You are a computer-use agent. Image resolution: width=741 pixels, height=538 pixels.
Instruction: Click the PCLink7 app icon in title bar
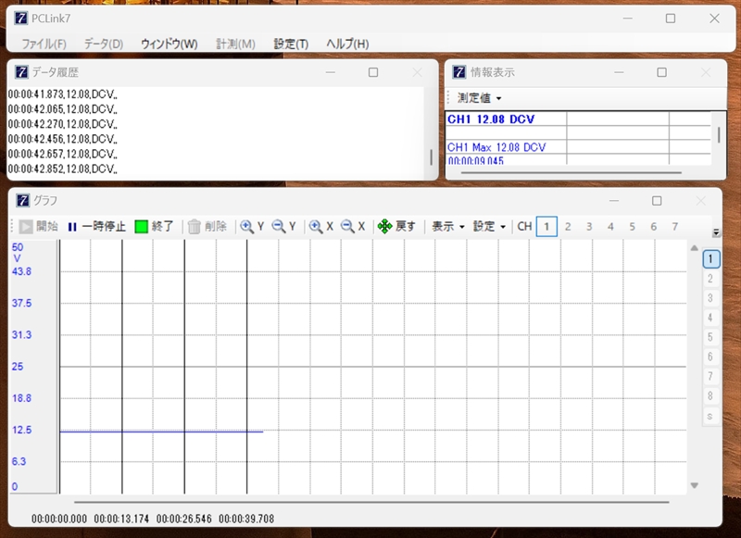[x=20, y=19]
